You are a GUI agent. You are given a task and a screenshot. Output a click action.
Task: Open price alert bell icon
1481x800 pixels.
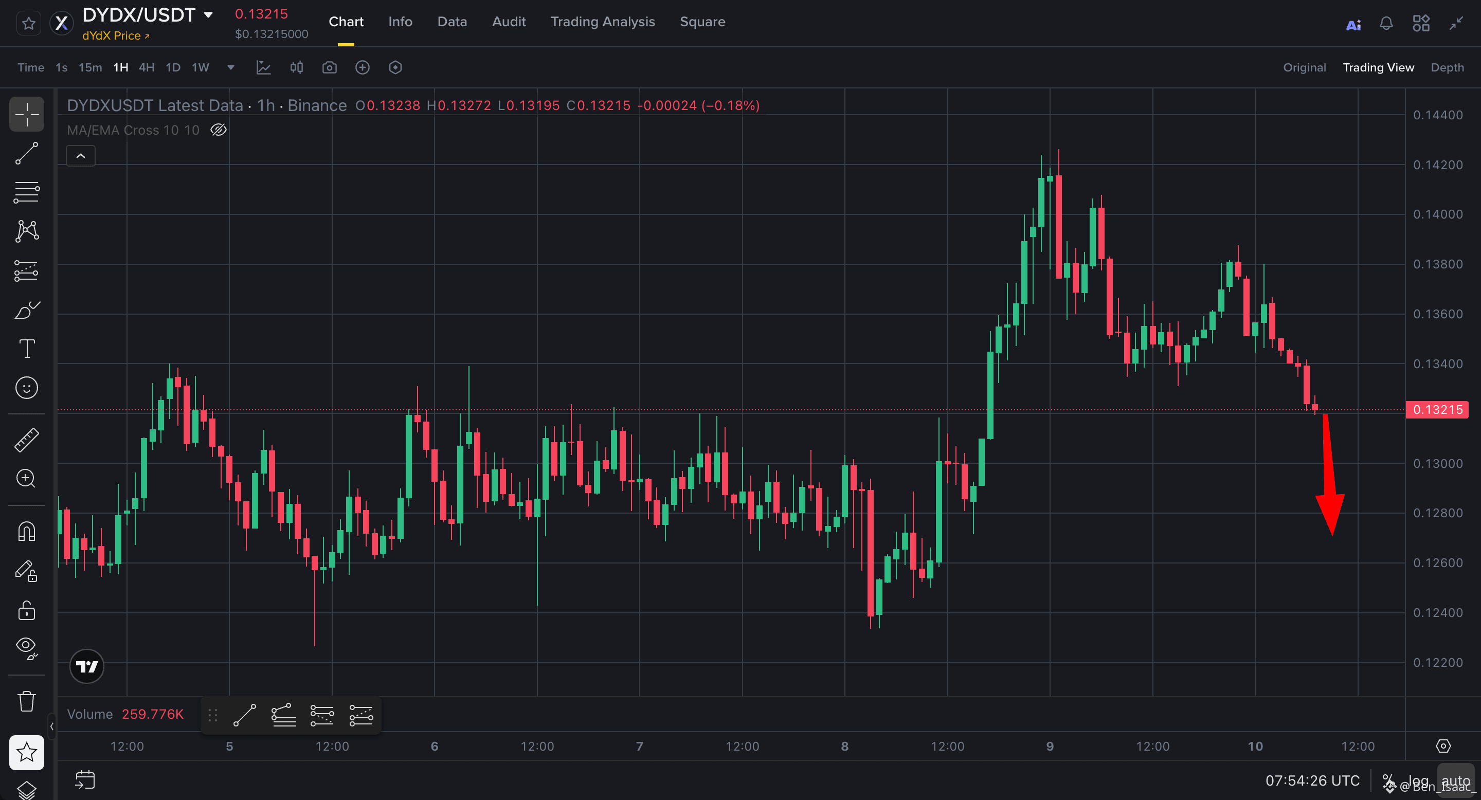1386,24
